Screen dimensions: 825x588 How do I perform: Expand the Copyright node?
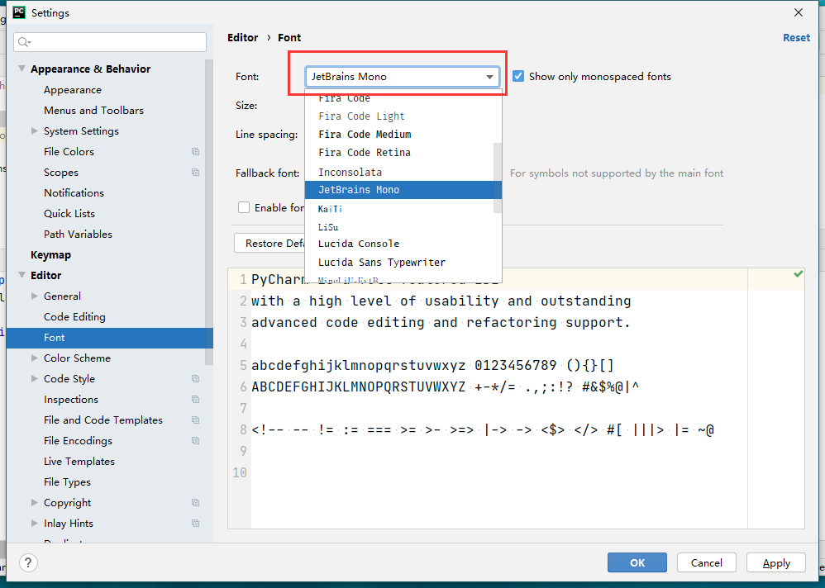tap(35, 503)
